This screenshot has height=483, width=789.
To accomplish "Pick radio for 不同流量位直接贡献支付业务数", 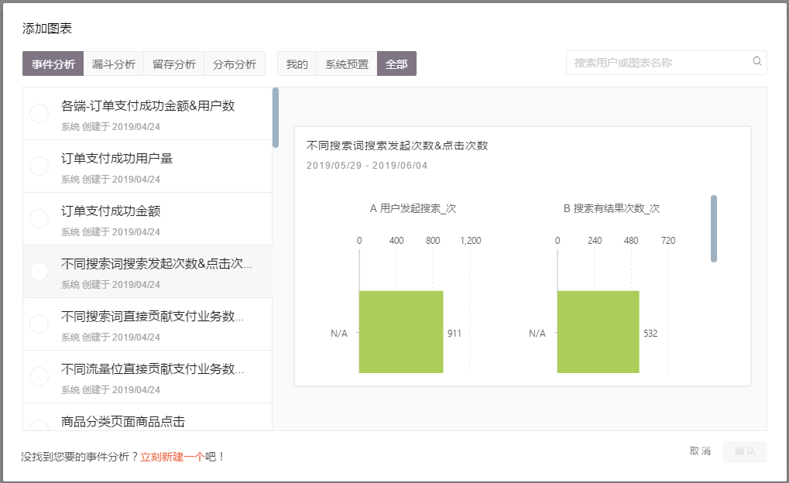I will click(x=39, y=377).
